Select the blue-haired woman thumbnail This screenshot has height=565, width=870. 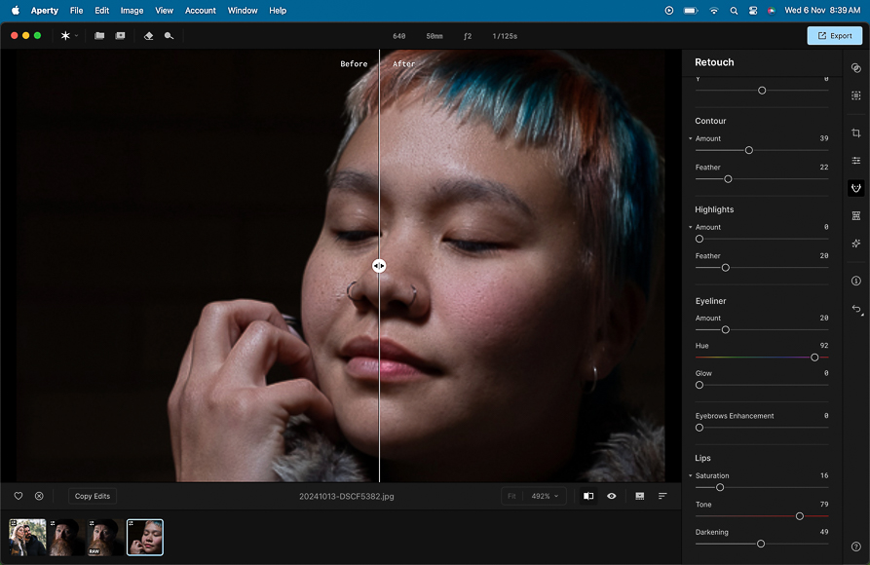[x=145, y=538]
